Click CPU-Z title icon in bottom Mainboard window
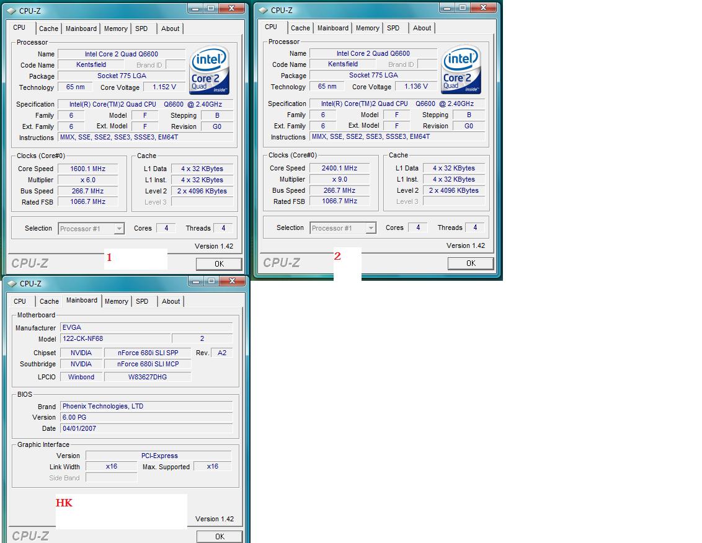Viewport: 702px width, 543px height. (x=11, y=284)
